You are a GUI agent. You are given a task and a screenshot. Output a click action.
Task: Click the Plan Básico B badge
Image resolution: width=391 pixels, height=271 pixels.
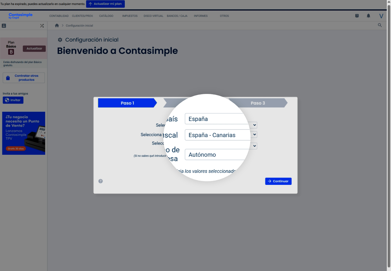[11, 52]
